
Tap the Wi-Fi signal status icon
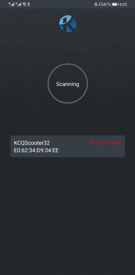24,4
